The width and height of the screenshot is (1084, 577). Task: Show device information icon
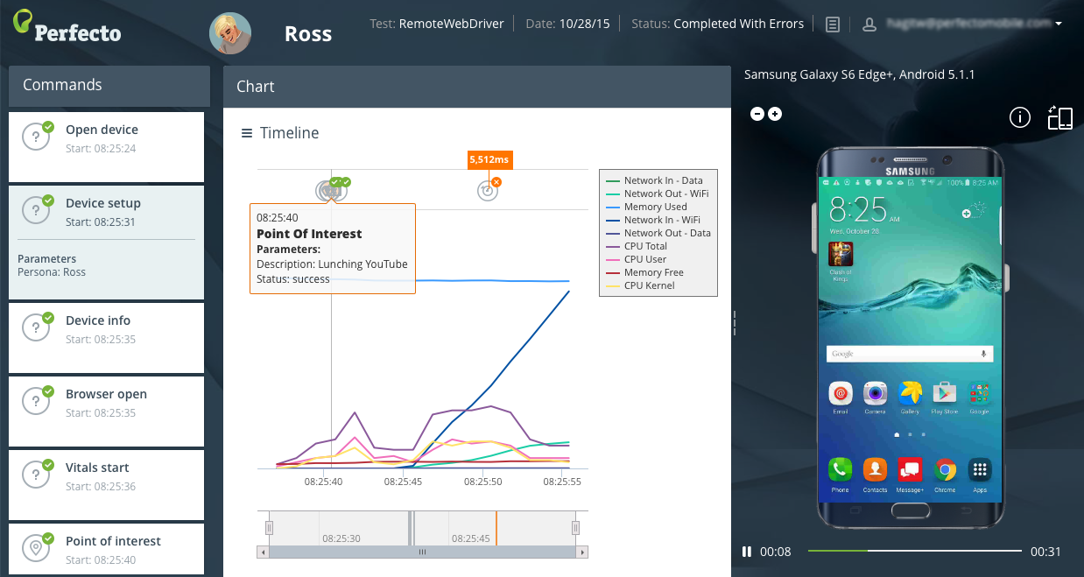tap(1019, 117)
